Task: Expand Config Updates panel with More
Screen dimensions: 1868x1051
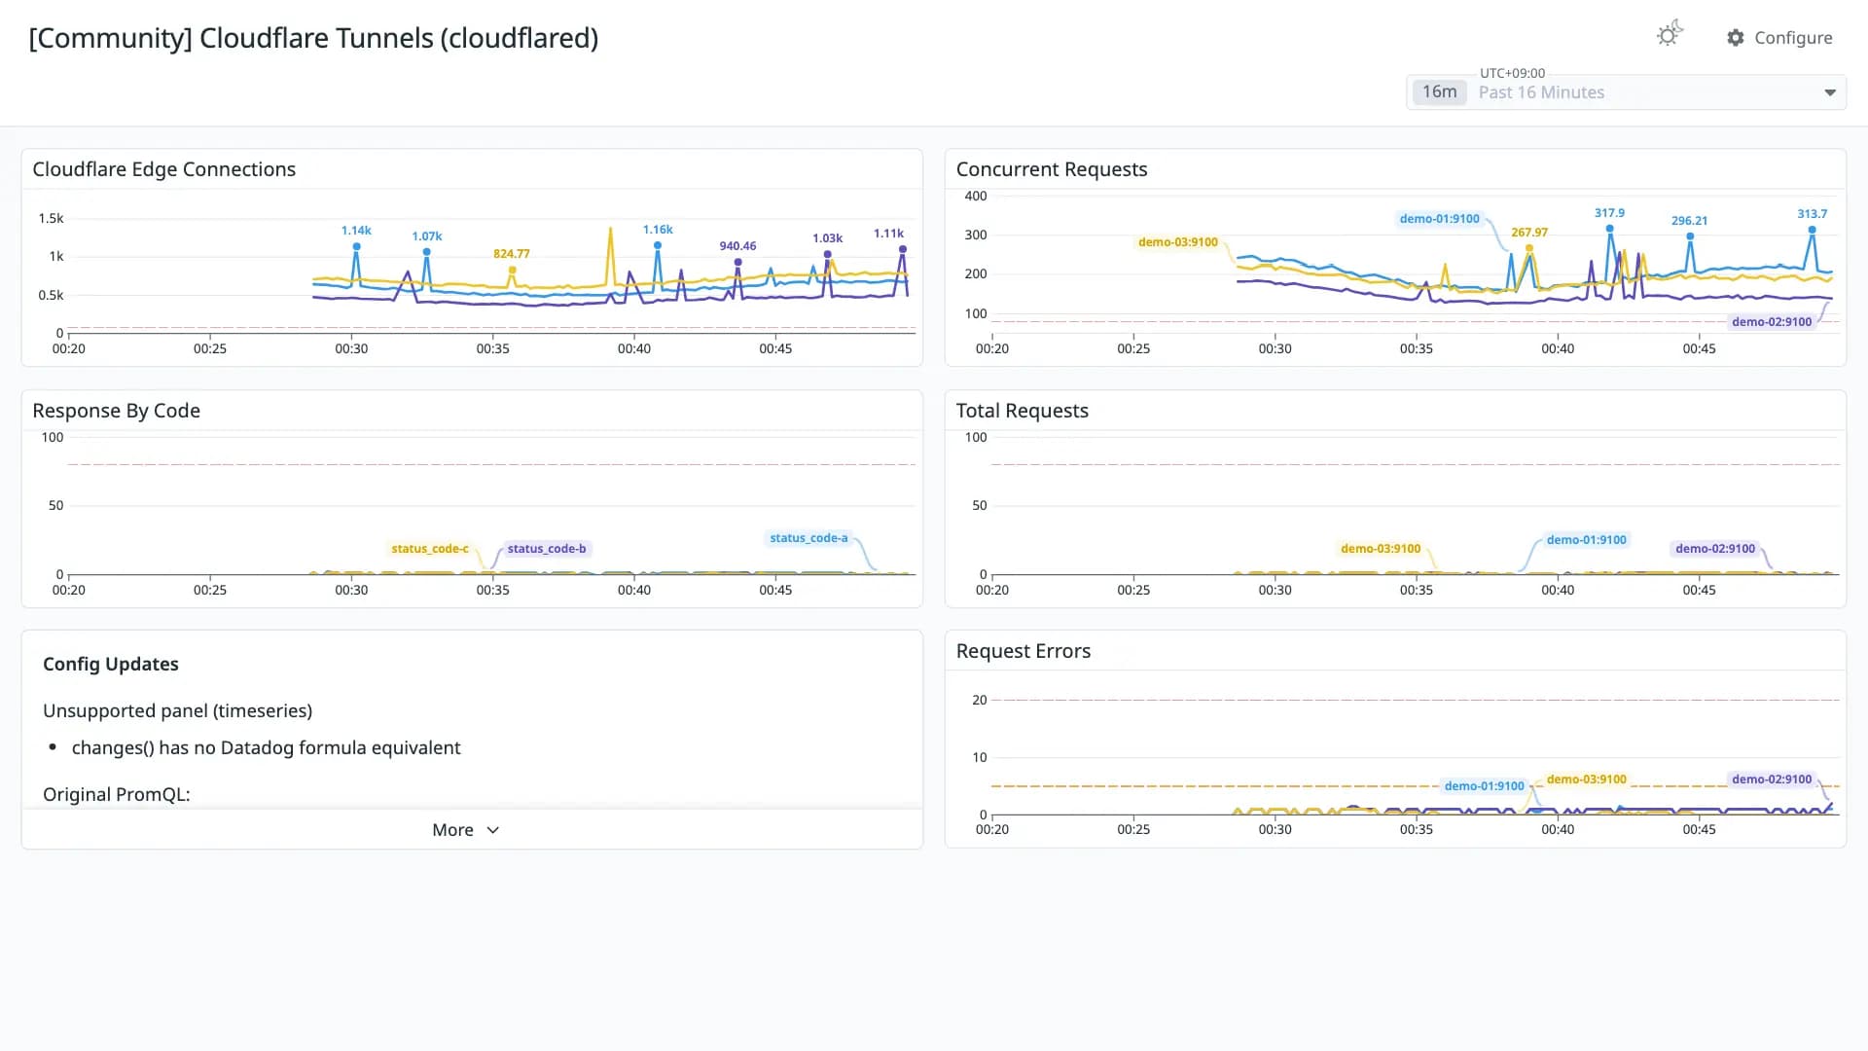Action: coord(472,830)
